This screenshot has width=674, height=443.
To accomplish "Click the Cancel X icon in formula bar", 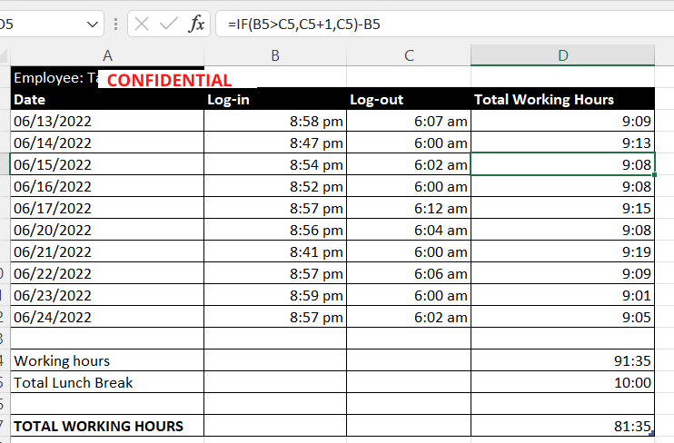I will [x=142, y=25].
